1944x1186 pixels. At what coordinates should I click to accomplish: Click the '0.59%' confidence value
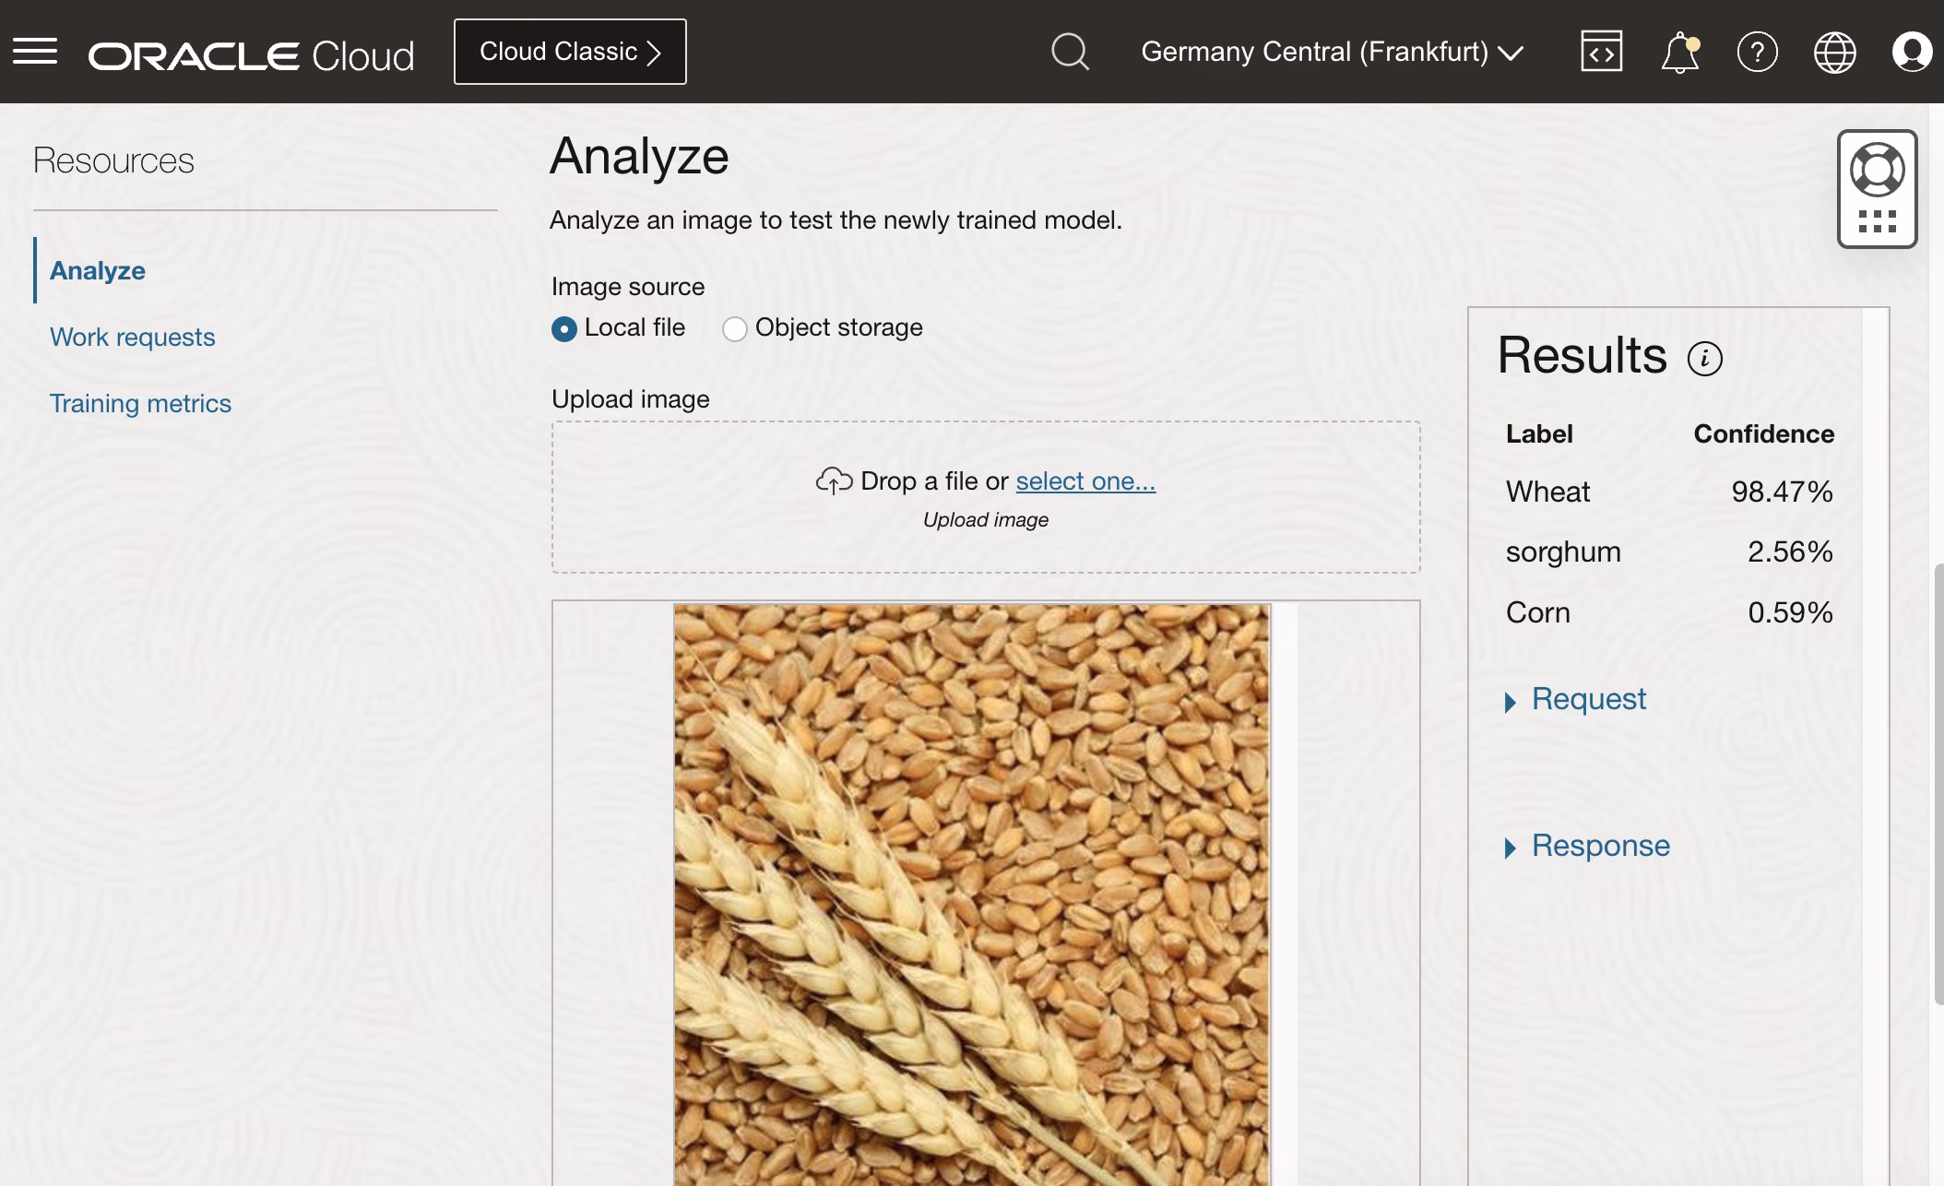point(1790,612)
